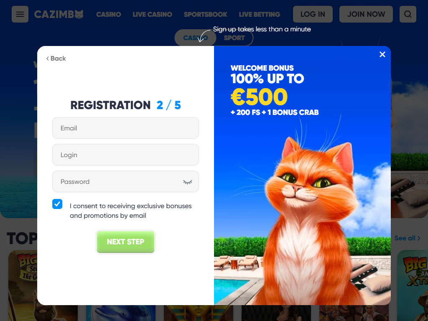The width and height of the screenshot is (428, 321).
Task: Show password using the eye icon
Action: (188, 182)
